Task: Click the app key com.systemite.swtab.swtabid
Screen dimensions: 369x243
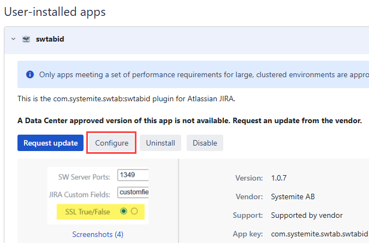Action: tap(319, 234)
